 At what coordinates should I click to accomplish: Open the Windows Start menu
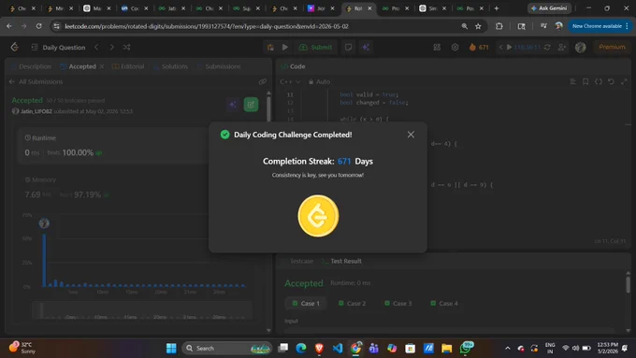(171, 349)
